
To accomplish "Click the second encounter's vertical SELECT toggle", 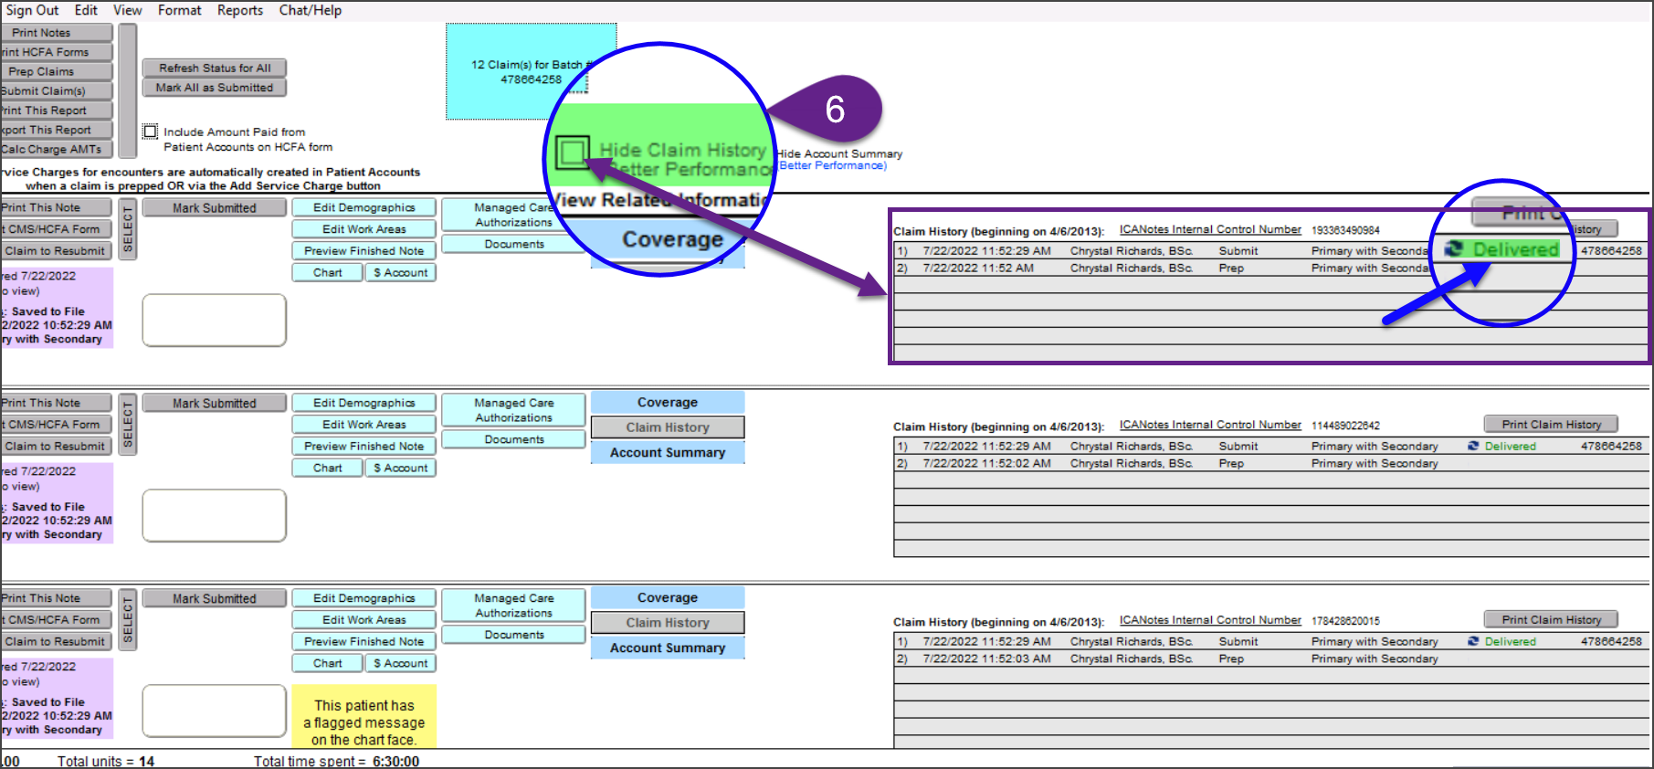I will click(128, 425).
